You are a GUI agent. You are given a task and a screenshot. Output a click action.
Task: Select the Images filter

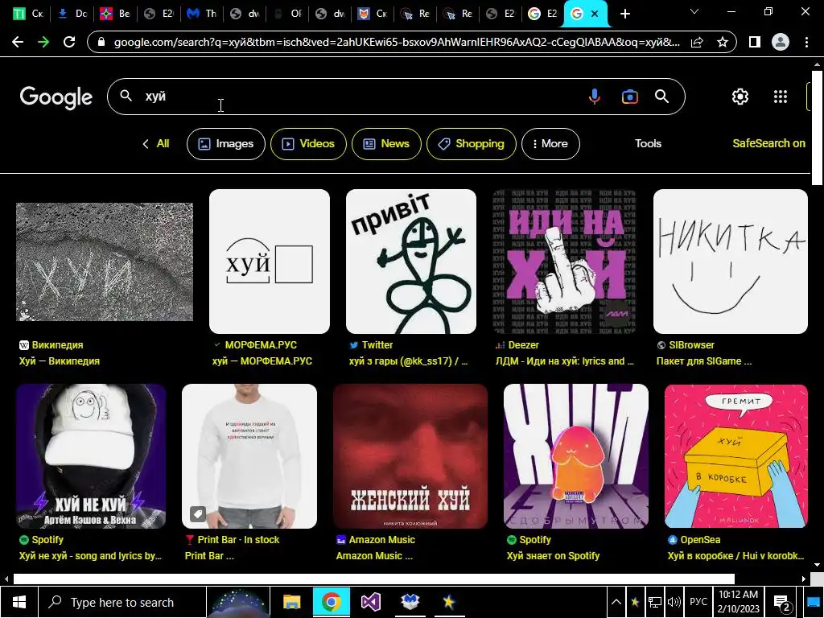click(226, 144)
